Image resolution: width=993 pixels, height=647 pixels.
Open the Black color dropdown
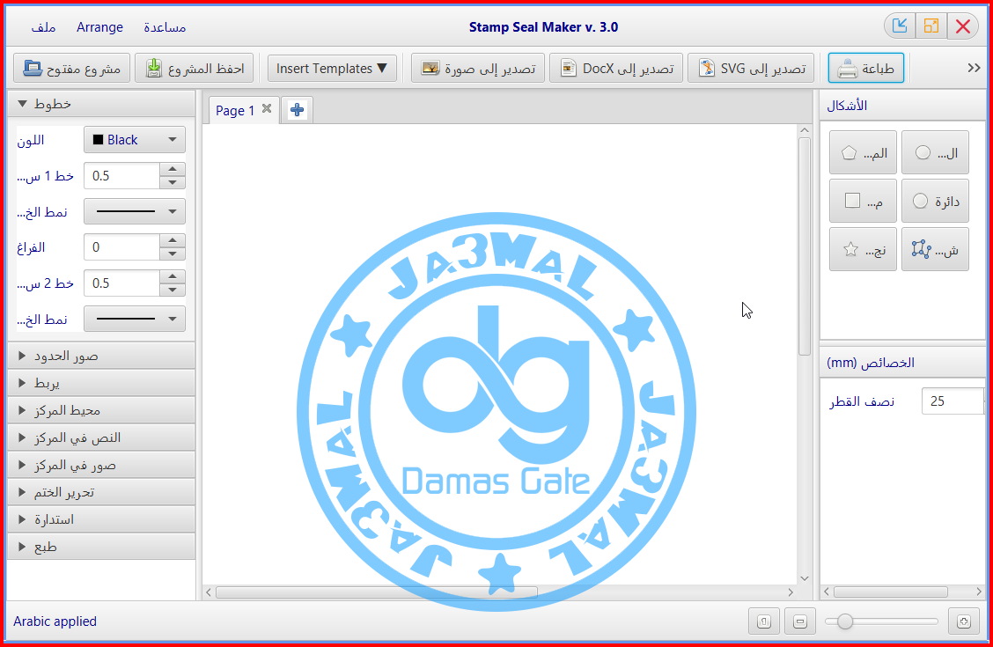click(x=134, y=139)
